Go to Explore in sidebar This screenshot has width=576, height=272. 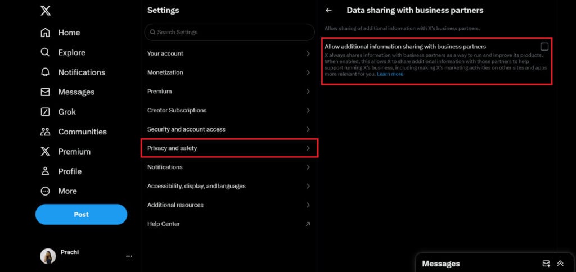tap(71, 52)
